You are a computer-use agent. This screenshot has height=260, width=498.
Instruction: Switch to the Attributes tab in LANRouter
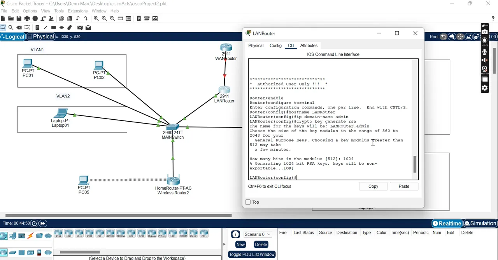coord(309,45)
